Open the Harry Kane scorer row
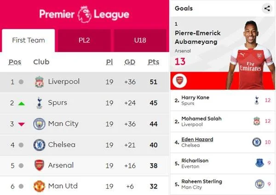The image size is (276, 195). 223,100
